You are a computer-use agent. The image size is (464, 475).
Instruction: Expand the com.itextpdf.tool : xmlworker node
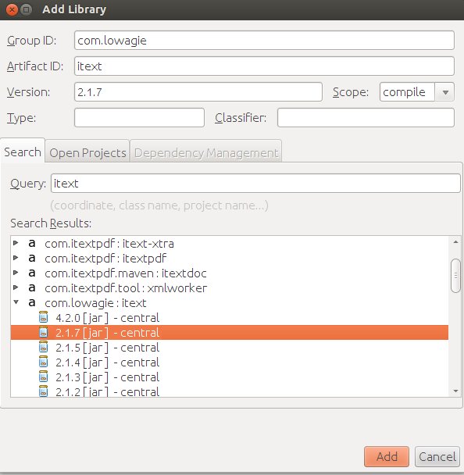click(x=16, y=287)
